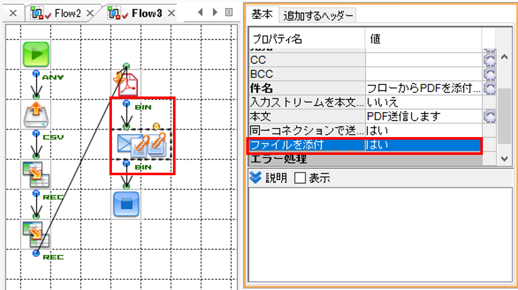The width and height of the screenshot is (518, 290).
Task: Open the mapping gear for 本文 row
Action: point(490,116)
